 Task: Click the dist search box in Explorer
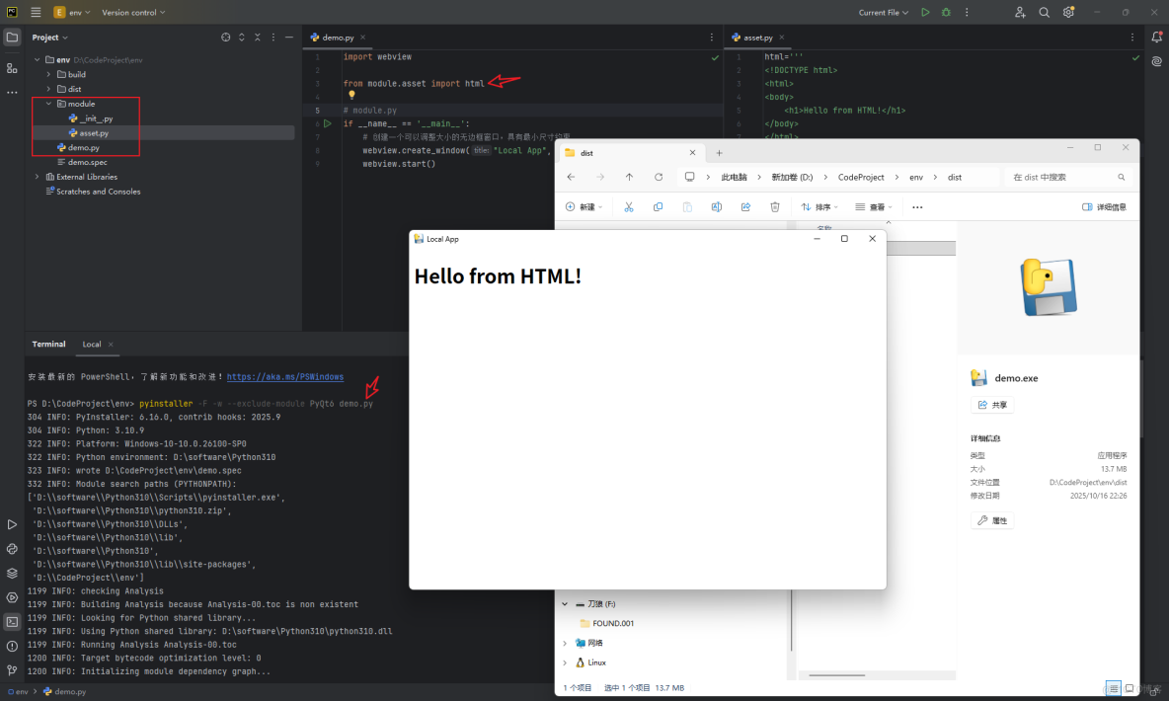[1069, 177]
